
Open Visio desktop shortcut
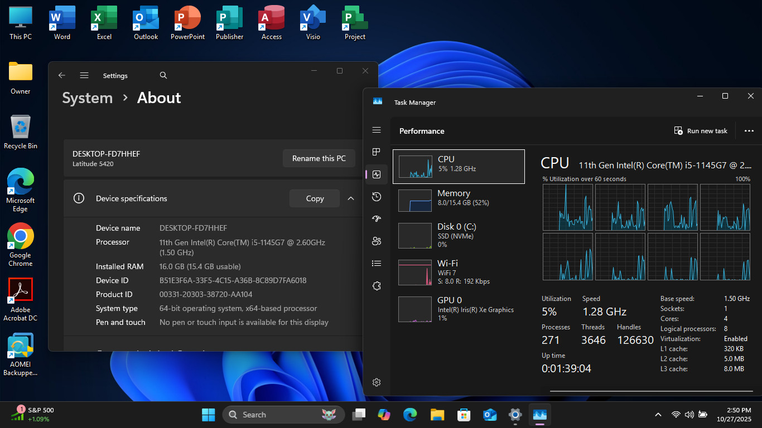(313, 23)
